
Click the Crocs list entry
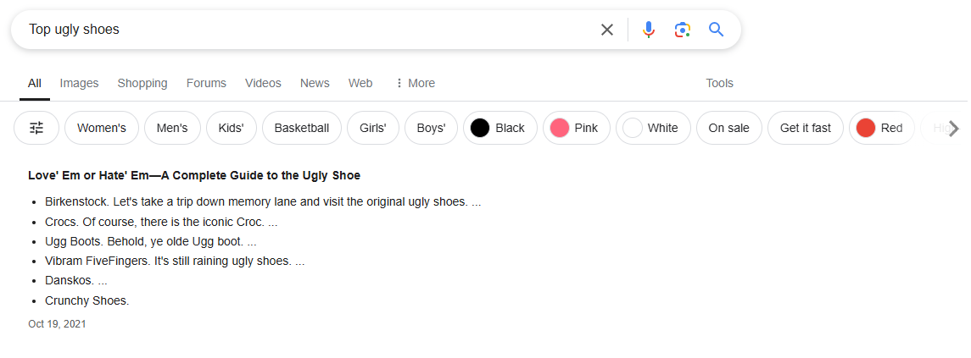pos(161,222)
